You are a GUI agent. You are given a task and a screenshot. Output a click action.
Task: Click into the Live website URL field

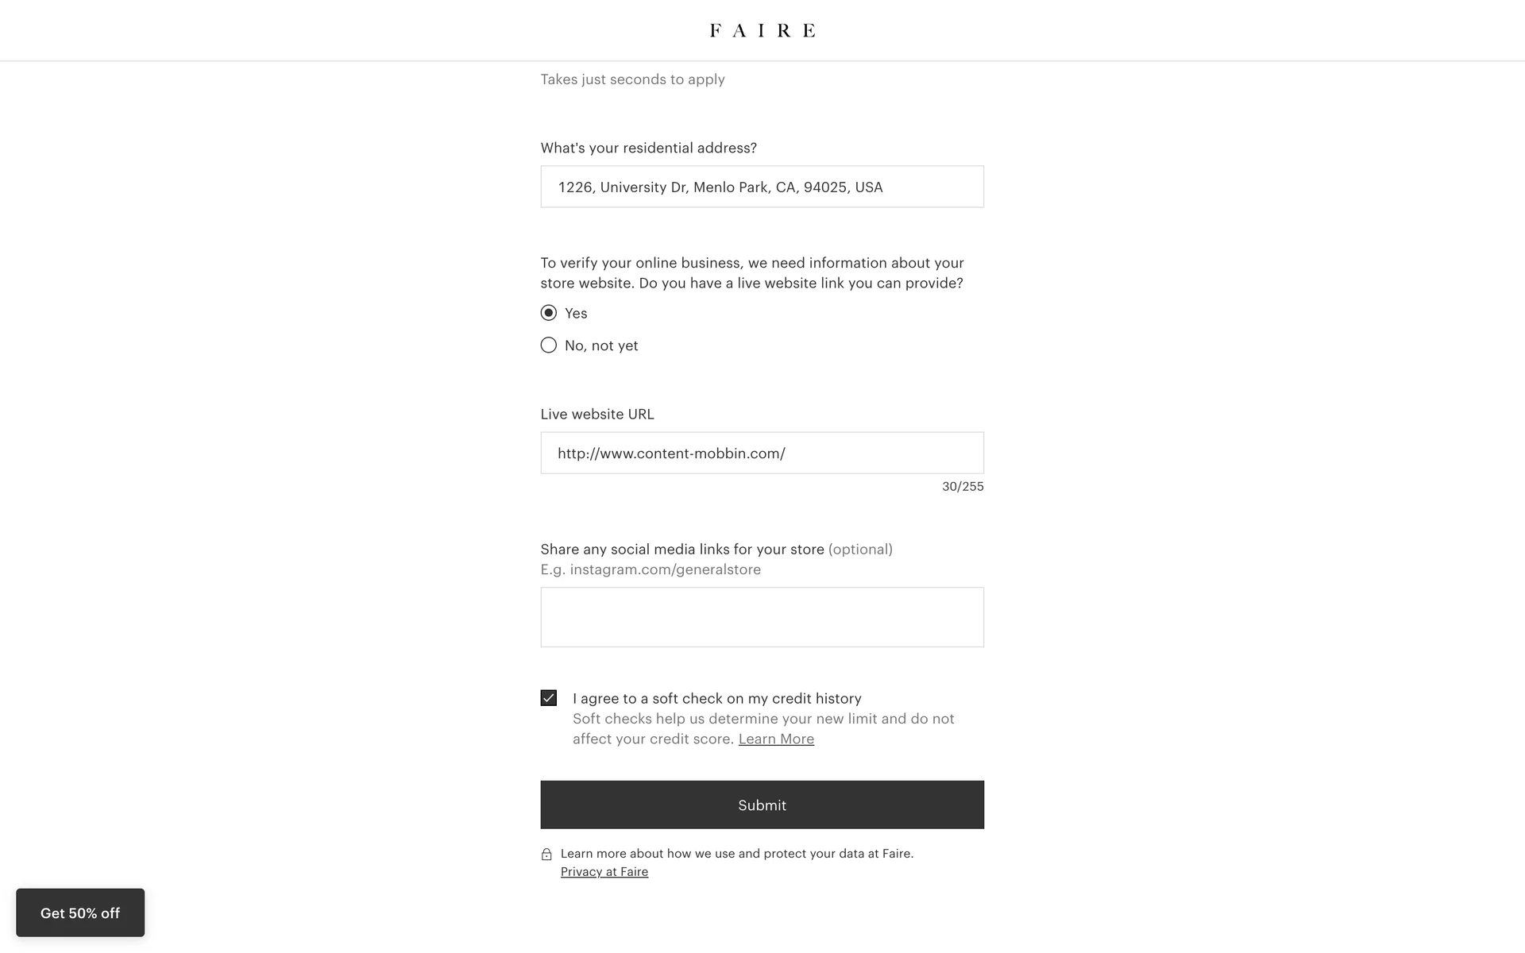pyautogui.click(x=762, y=453)
